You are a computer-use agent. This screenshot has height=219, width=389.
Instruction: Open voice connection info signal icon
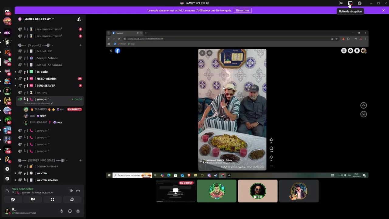tap(7, 191)
